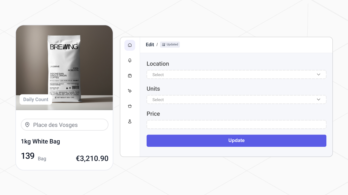The image size is (348, 195).
Task: Click the Place des Vosges location field
Action: pyautogui.click(x=65, y=125)
